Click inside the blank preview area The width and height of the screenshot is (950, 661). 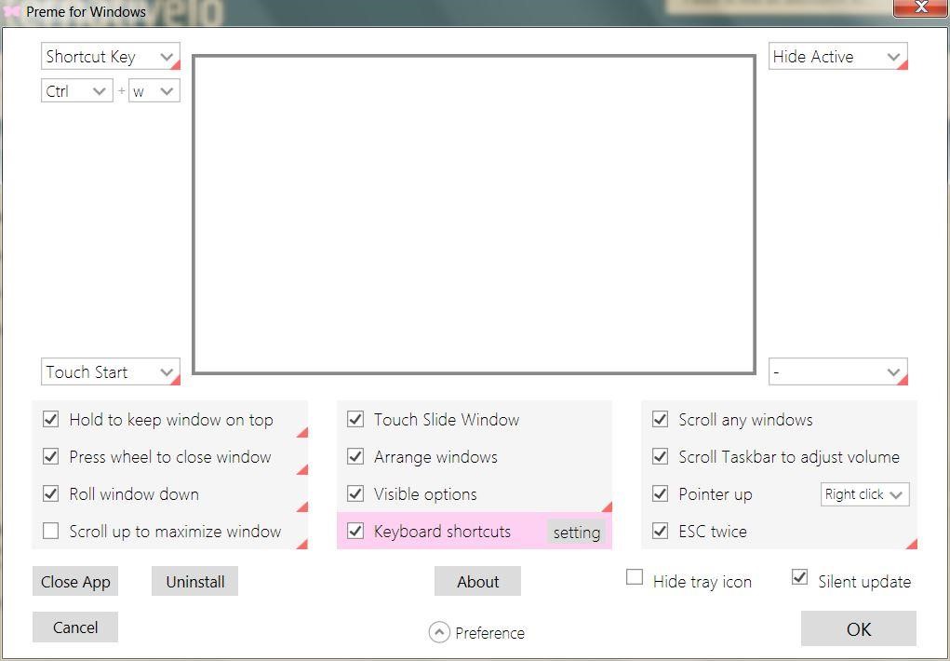click(474, 212)
